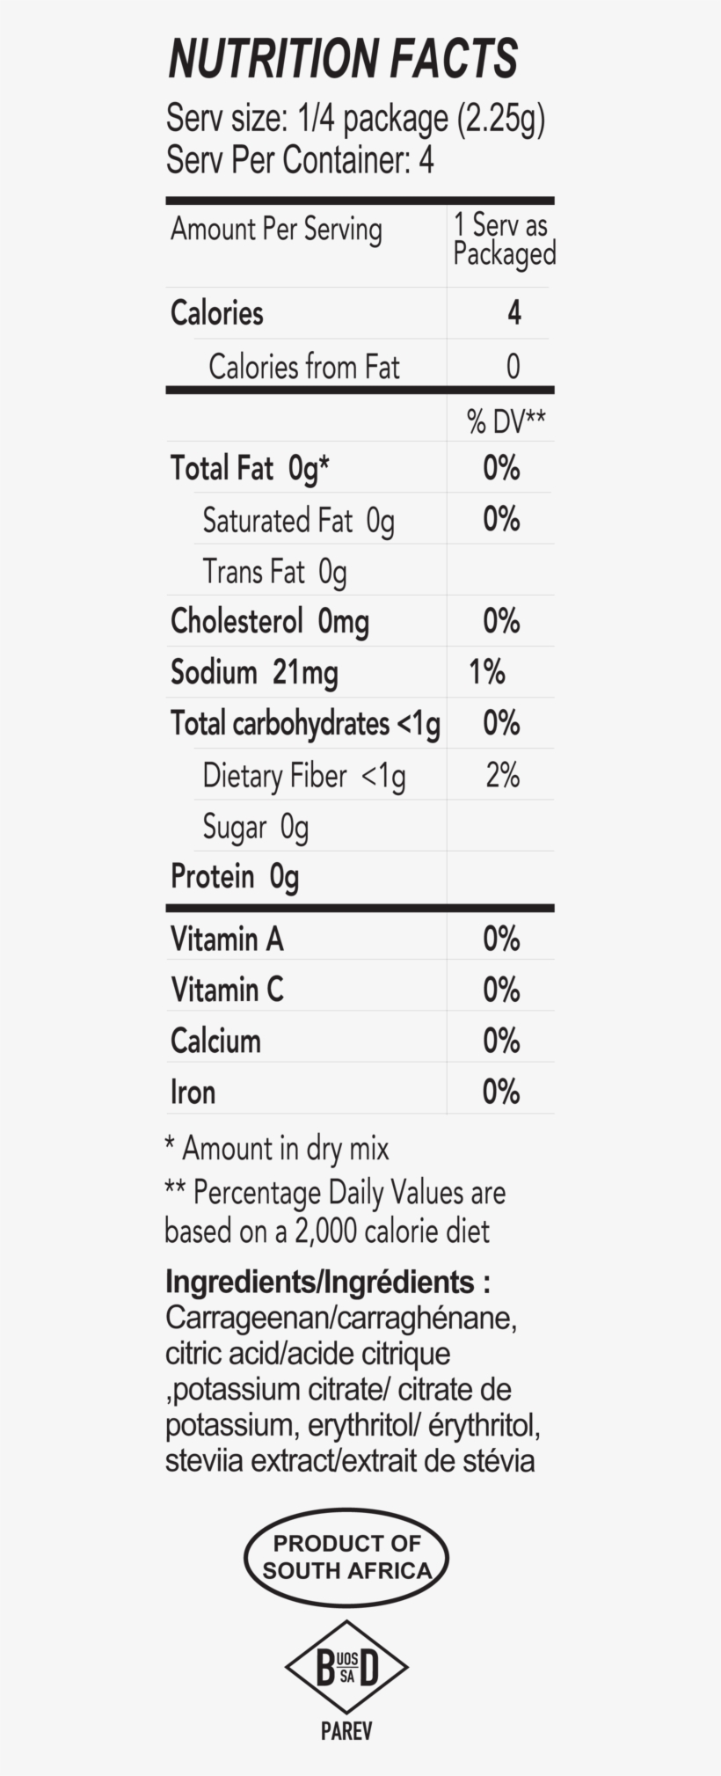Click the Calories from Fat row
The image size is (721, 1776).
[x=303, y=366]
